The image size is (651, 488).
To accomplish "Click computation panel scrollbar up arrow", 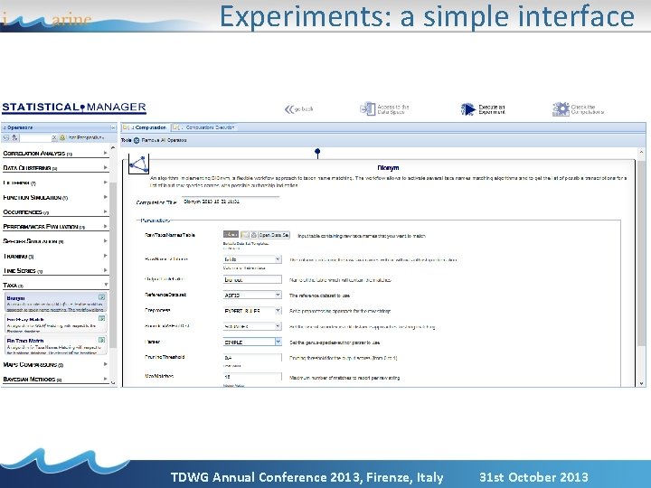I will (641, 153).
